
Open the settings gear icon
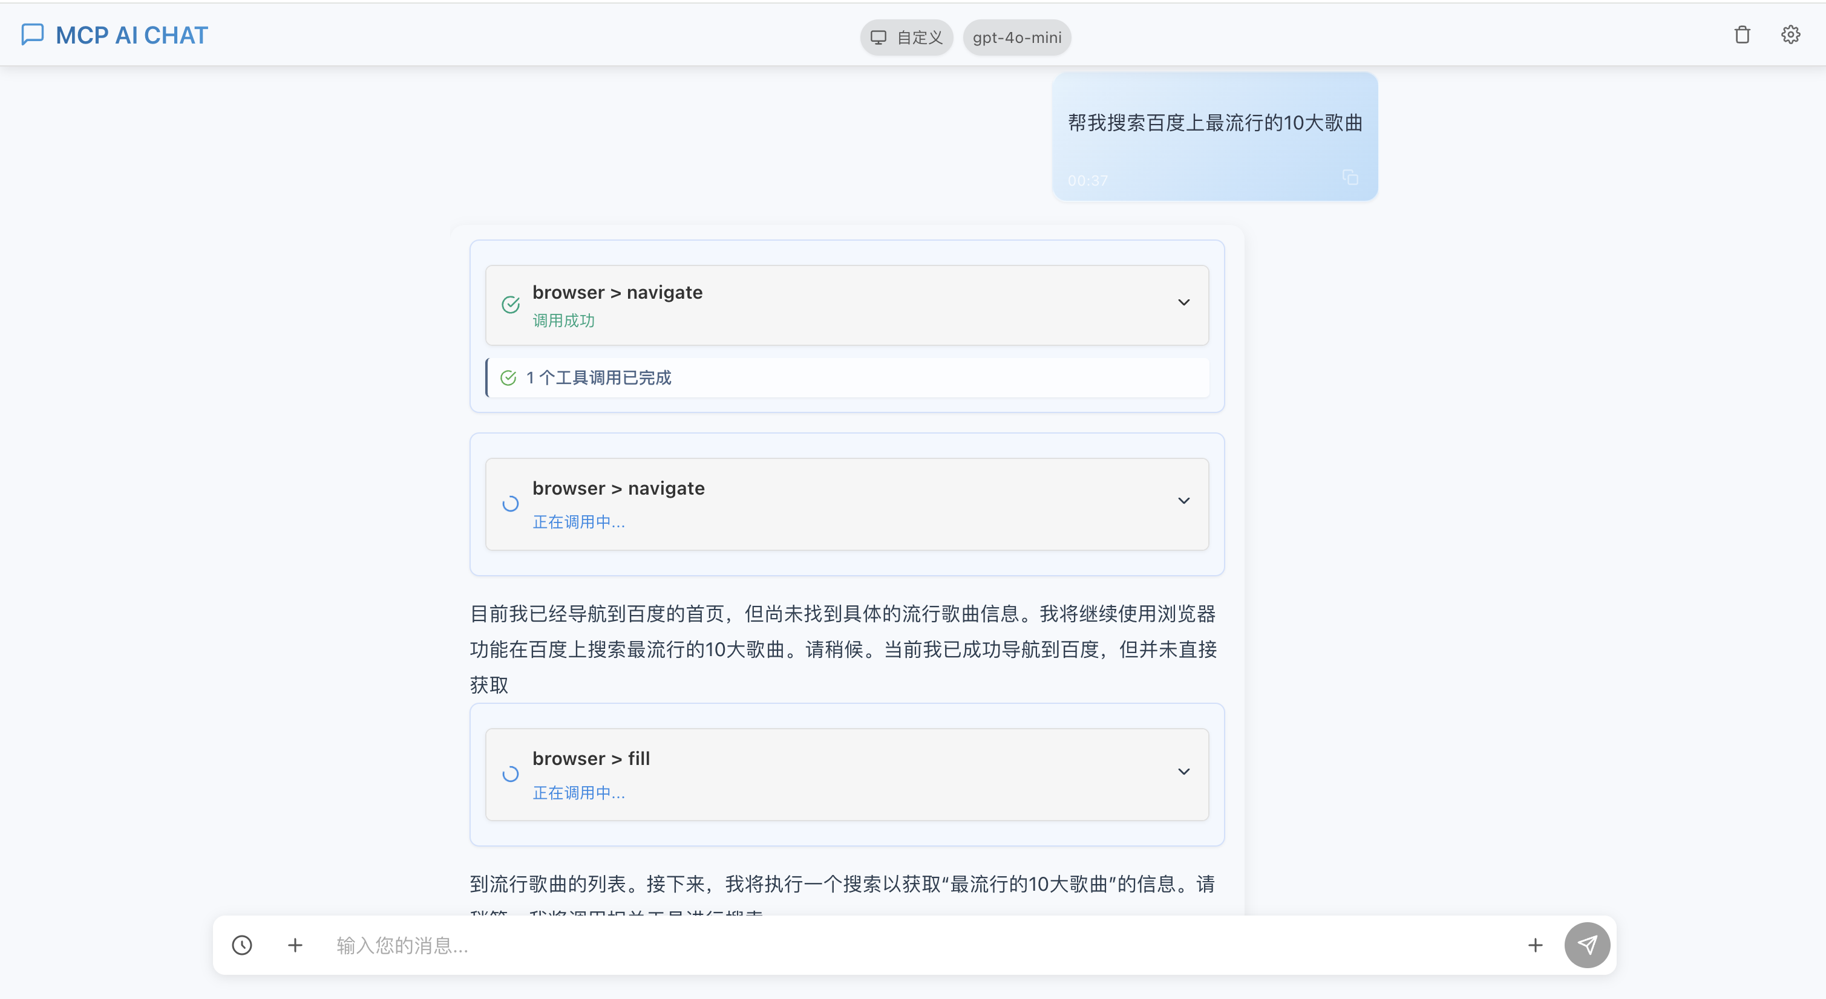pos(1790,34)
